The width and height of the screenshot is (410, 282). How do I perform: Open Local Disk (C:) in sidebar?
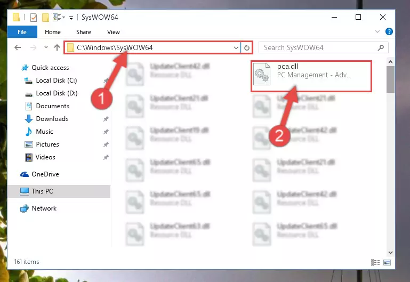(57, 80)
